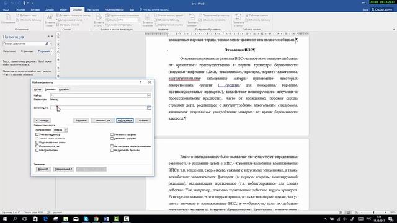Open Manage Sources (Управление источниками)
Viewport: 397px width, 223px height.
click(122, 15)
